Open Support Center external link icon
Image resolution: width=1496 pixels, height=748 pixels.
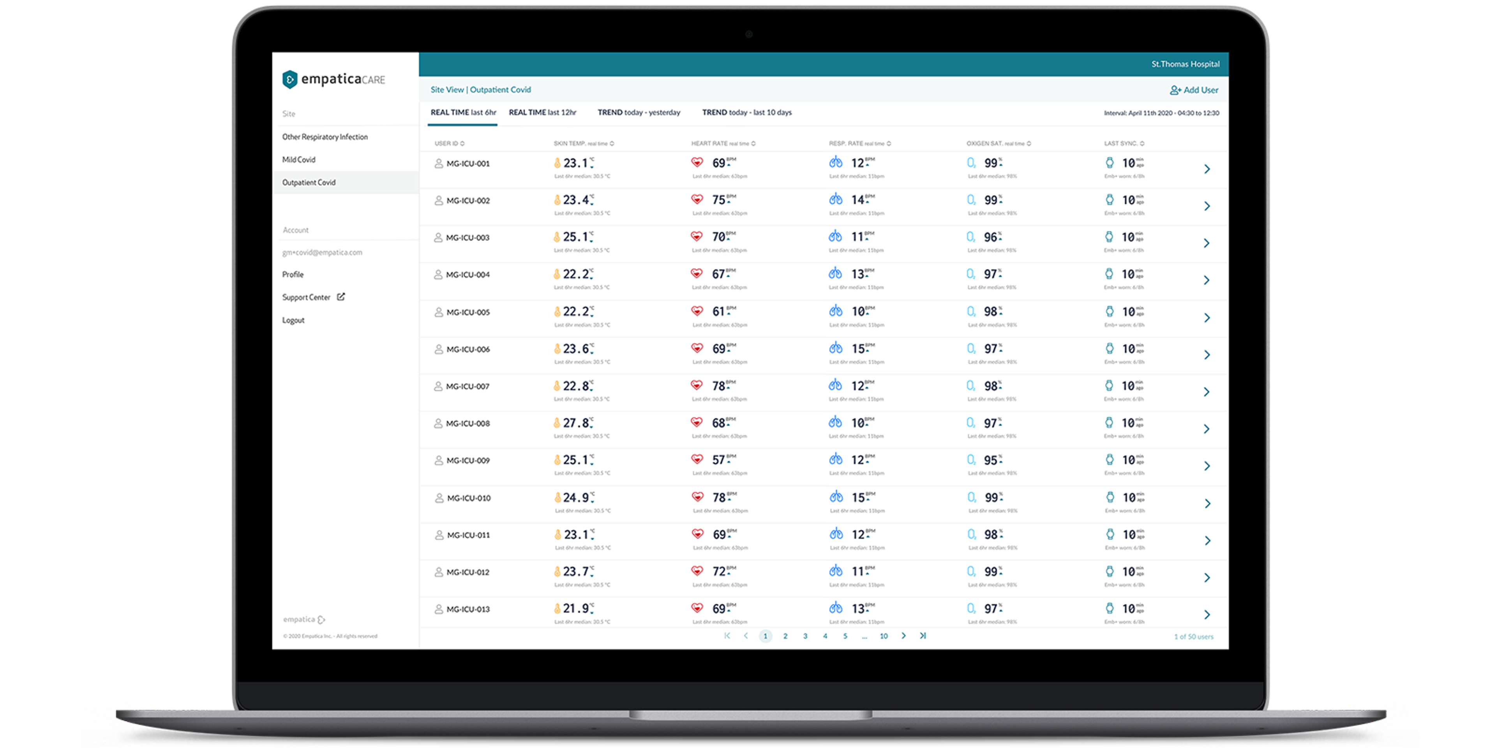341,297
